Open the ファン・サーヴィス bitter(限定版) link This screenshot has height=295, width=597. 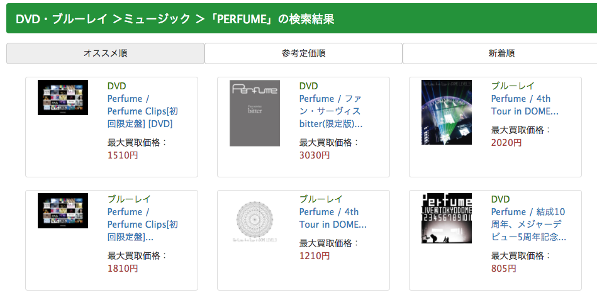tap(330, 111)
